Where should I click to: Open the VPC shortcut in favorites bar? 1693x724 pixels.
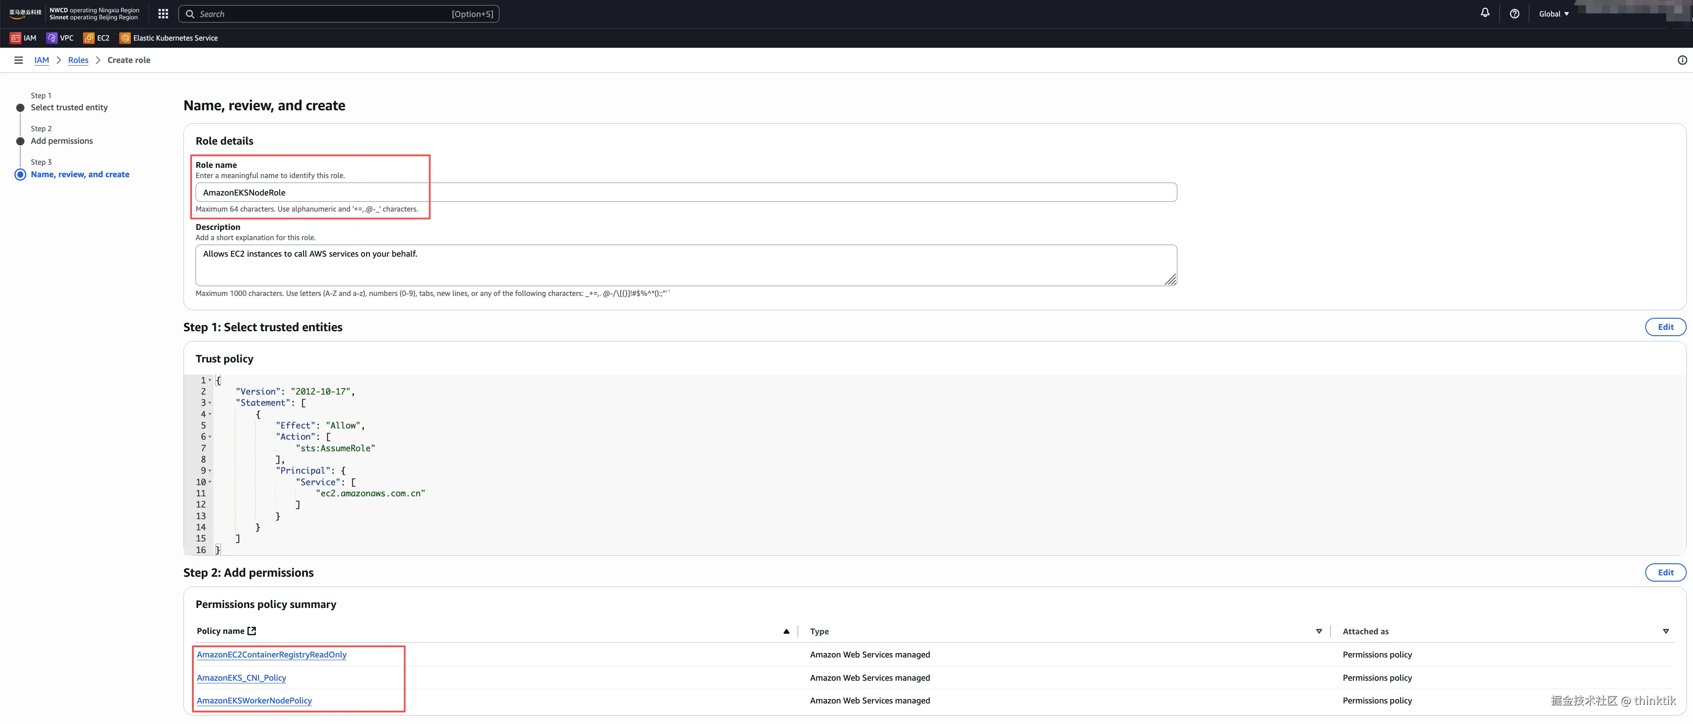point(60,38)
